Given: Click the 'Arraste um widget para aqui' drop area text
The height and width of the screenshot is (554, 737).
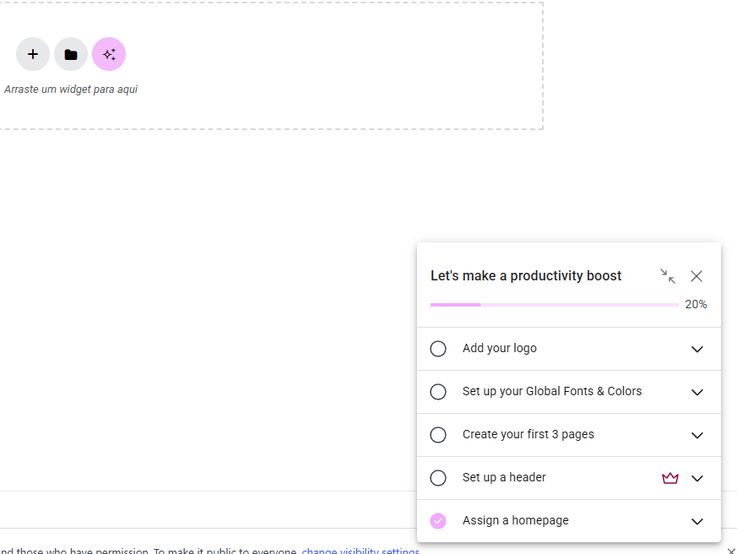Looking at the screenshot, I should click(x=71, y=90).
